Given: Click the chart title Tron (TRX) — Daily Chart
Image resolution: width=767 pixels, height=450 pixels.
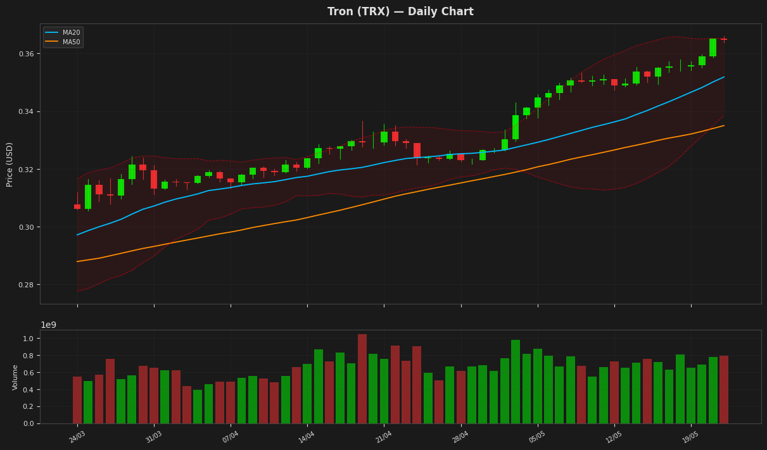Looking at the screenshot, I should [400, 12].
